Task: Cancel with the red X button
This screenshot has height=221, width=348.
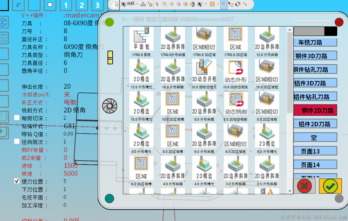Action: [x=304, y=186]
